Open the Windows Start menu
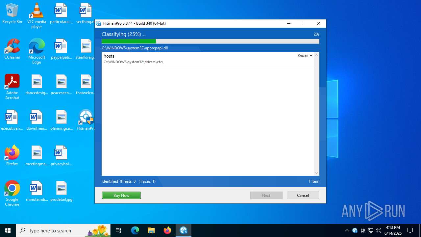The width and height of the screenshot is (421, 237). pos(8,230)
